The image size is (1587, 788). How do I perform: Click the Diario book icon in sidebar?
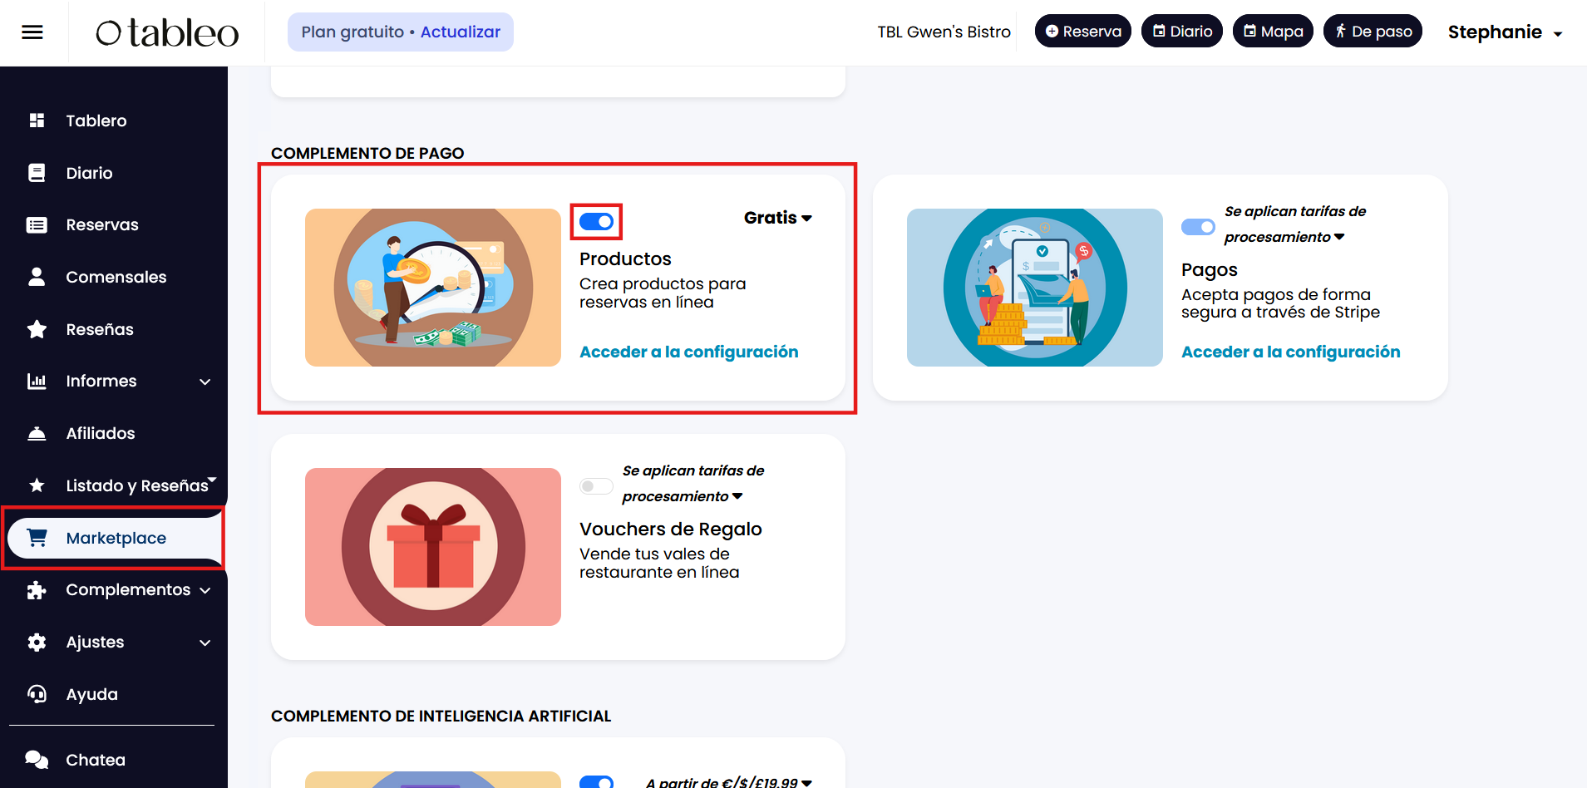point(37,173)
